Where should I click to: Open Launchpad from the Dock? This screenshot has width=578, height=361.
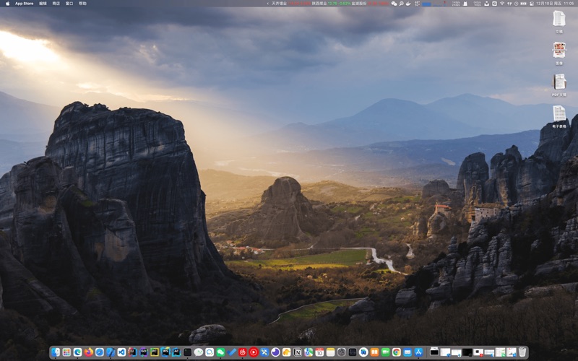click(66, 352)
